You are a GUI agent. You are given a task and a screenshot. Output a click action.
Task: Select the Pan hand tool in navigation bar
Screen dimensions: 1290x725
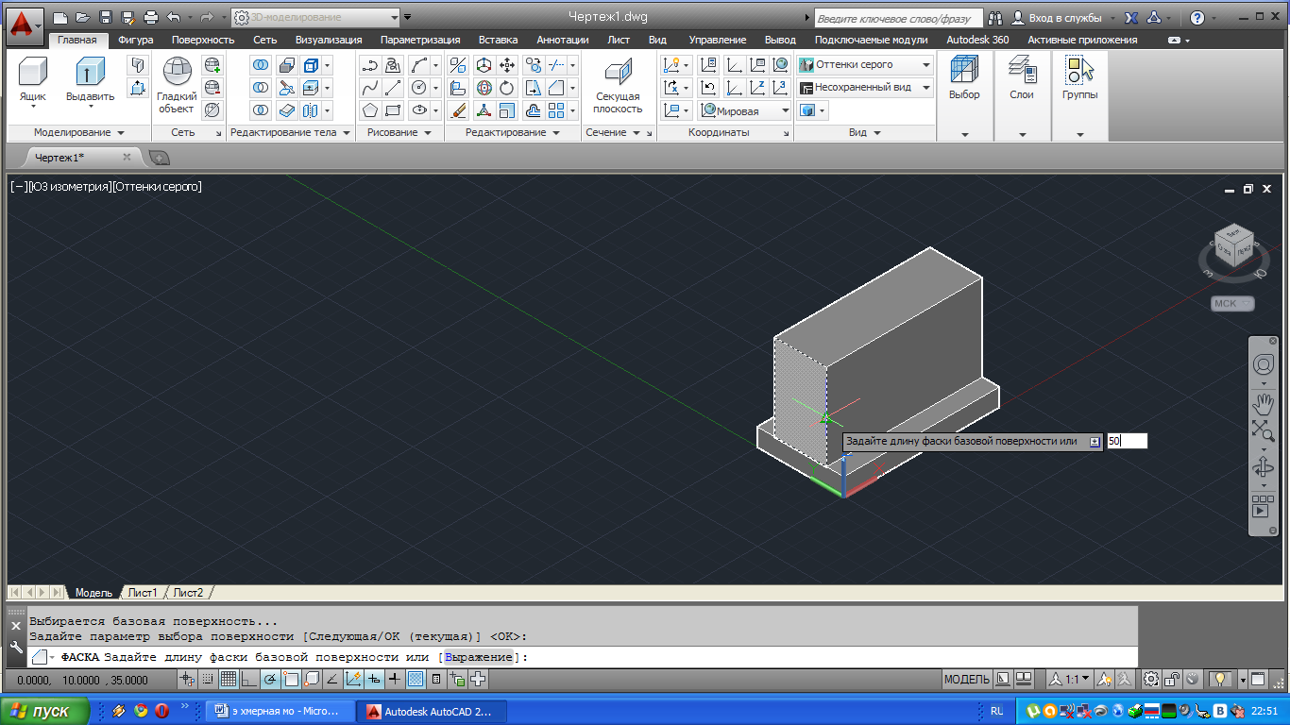point(1263,401)
